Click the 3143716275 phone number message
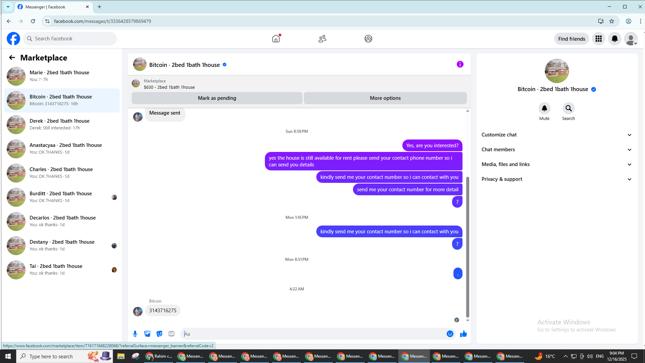Screen dimensions: 645x363 tap(163, 311)
